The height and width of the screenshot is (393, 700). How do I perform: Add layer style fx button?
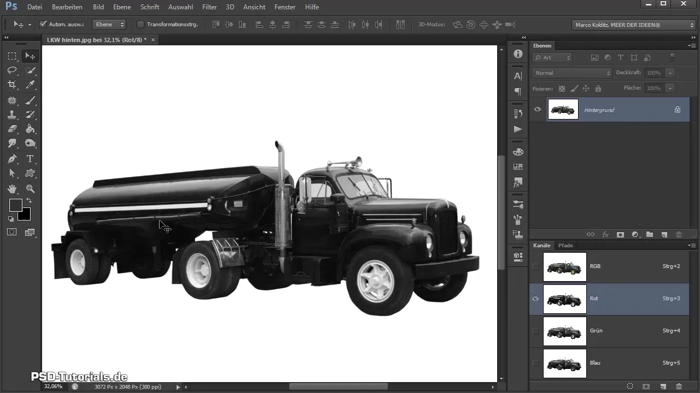pos(605,235)
